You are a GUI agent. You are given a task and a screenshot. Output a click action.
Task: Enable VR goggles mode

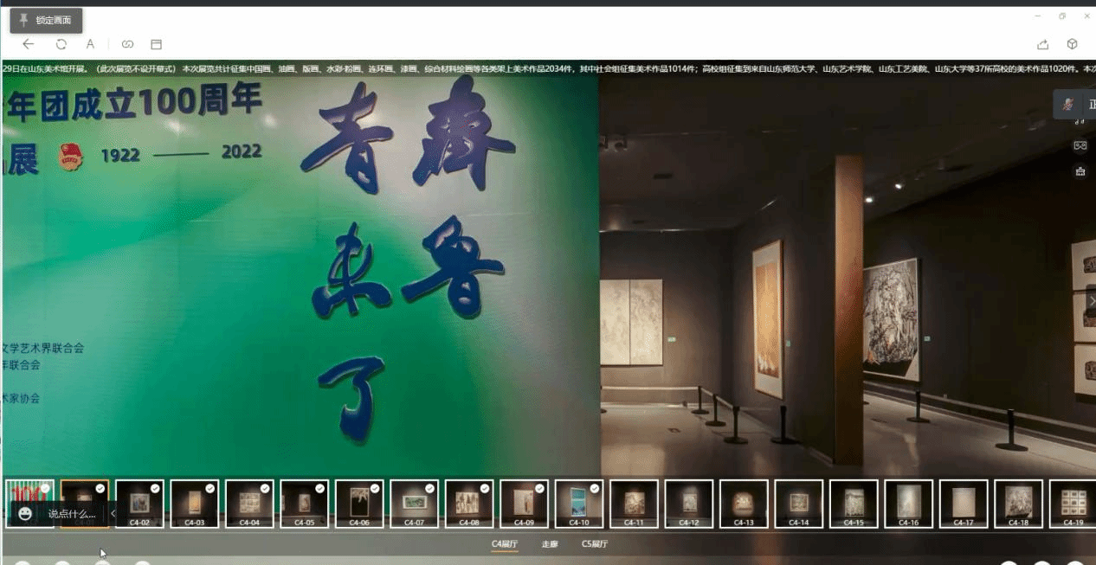[1080, 145]
